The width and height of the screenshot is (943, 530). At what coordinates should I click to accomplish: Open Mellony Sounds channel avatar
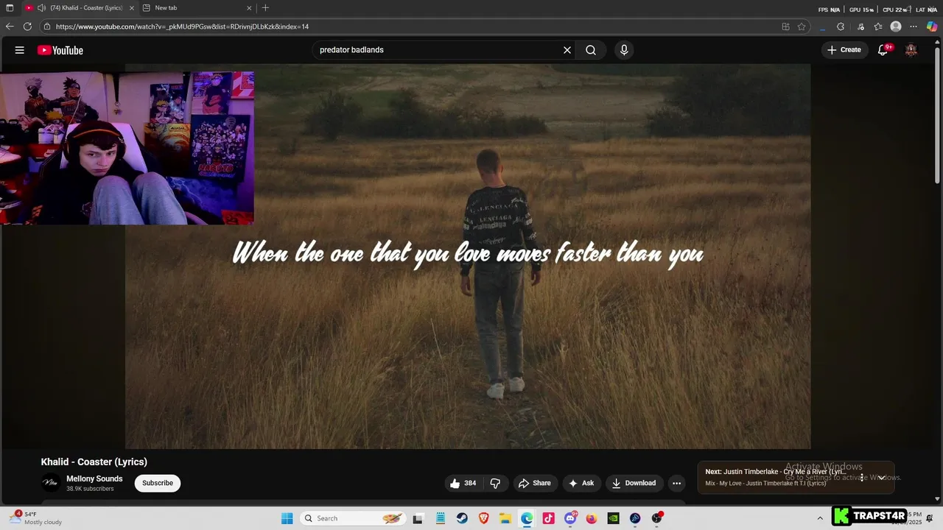(51, 483)
